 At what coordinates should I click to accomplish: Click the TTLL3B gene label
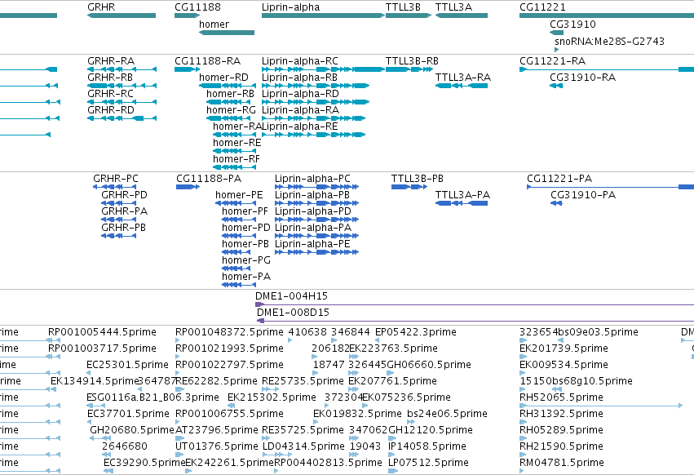(x=403, y=7)
